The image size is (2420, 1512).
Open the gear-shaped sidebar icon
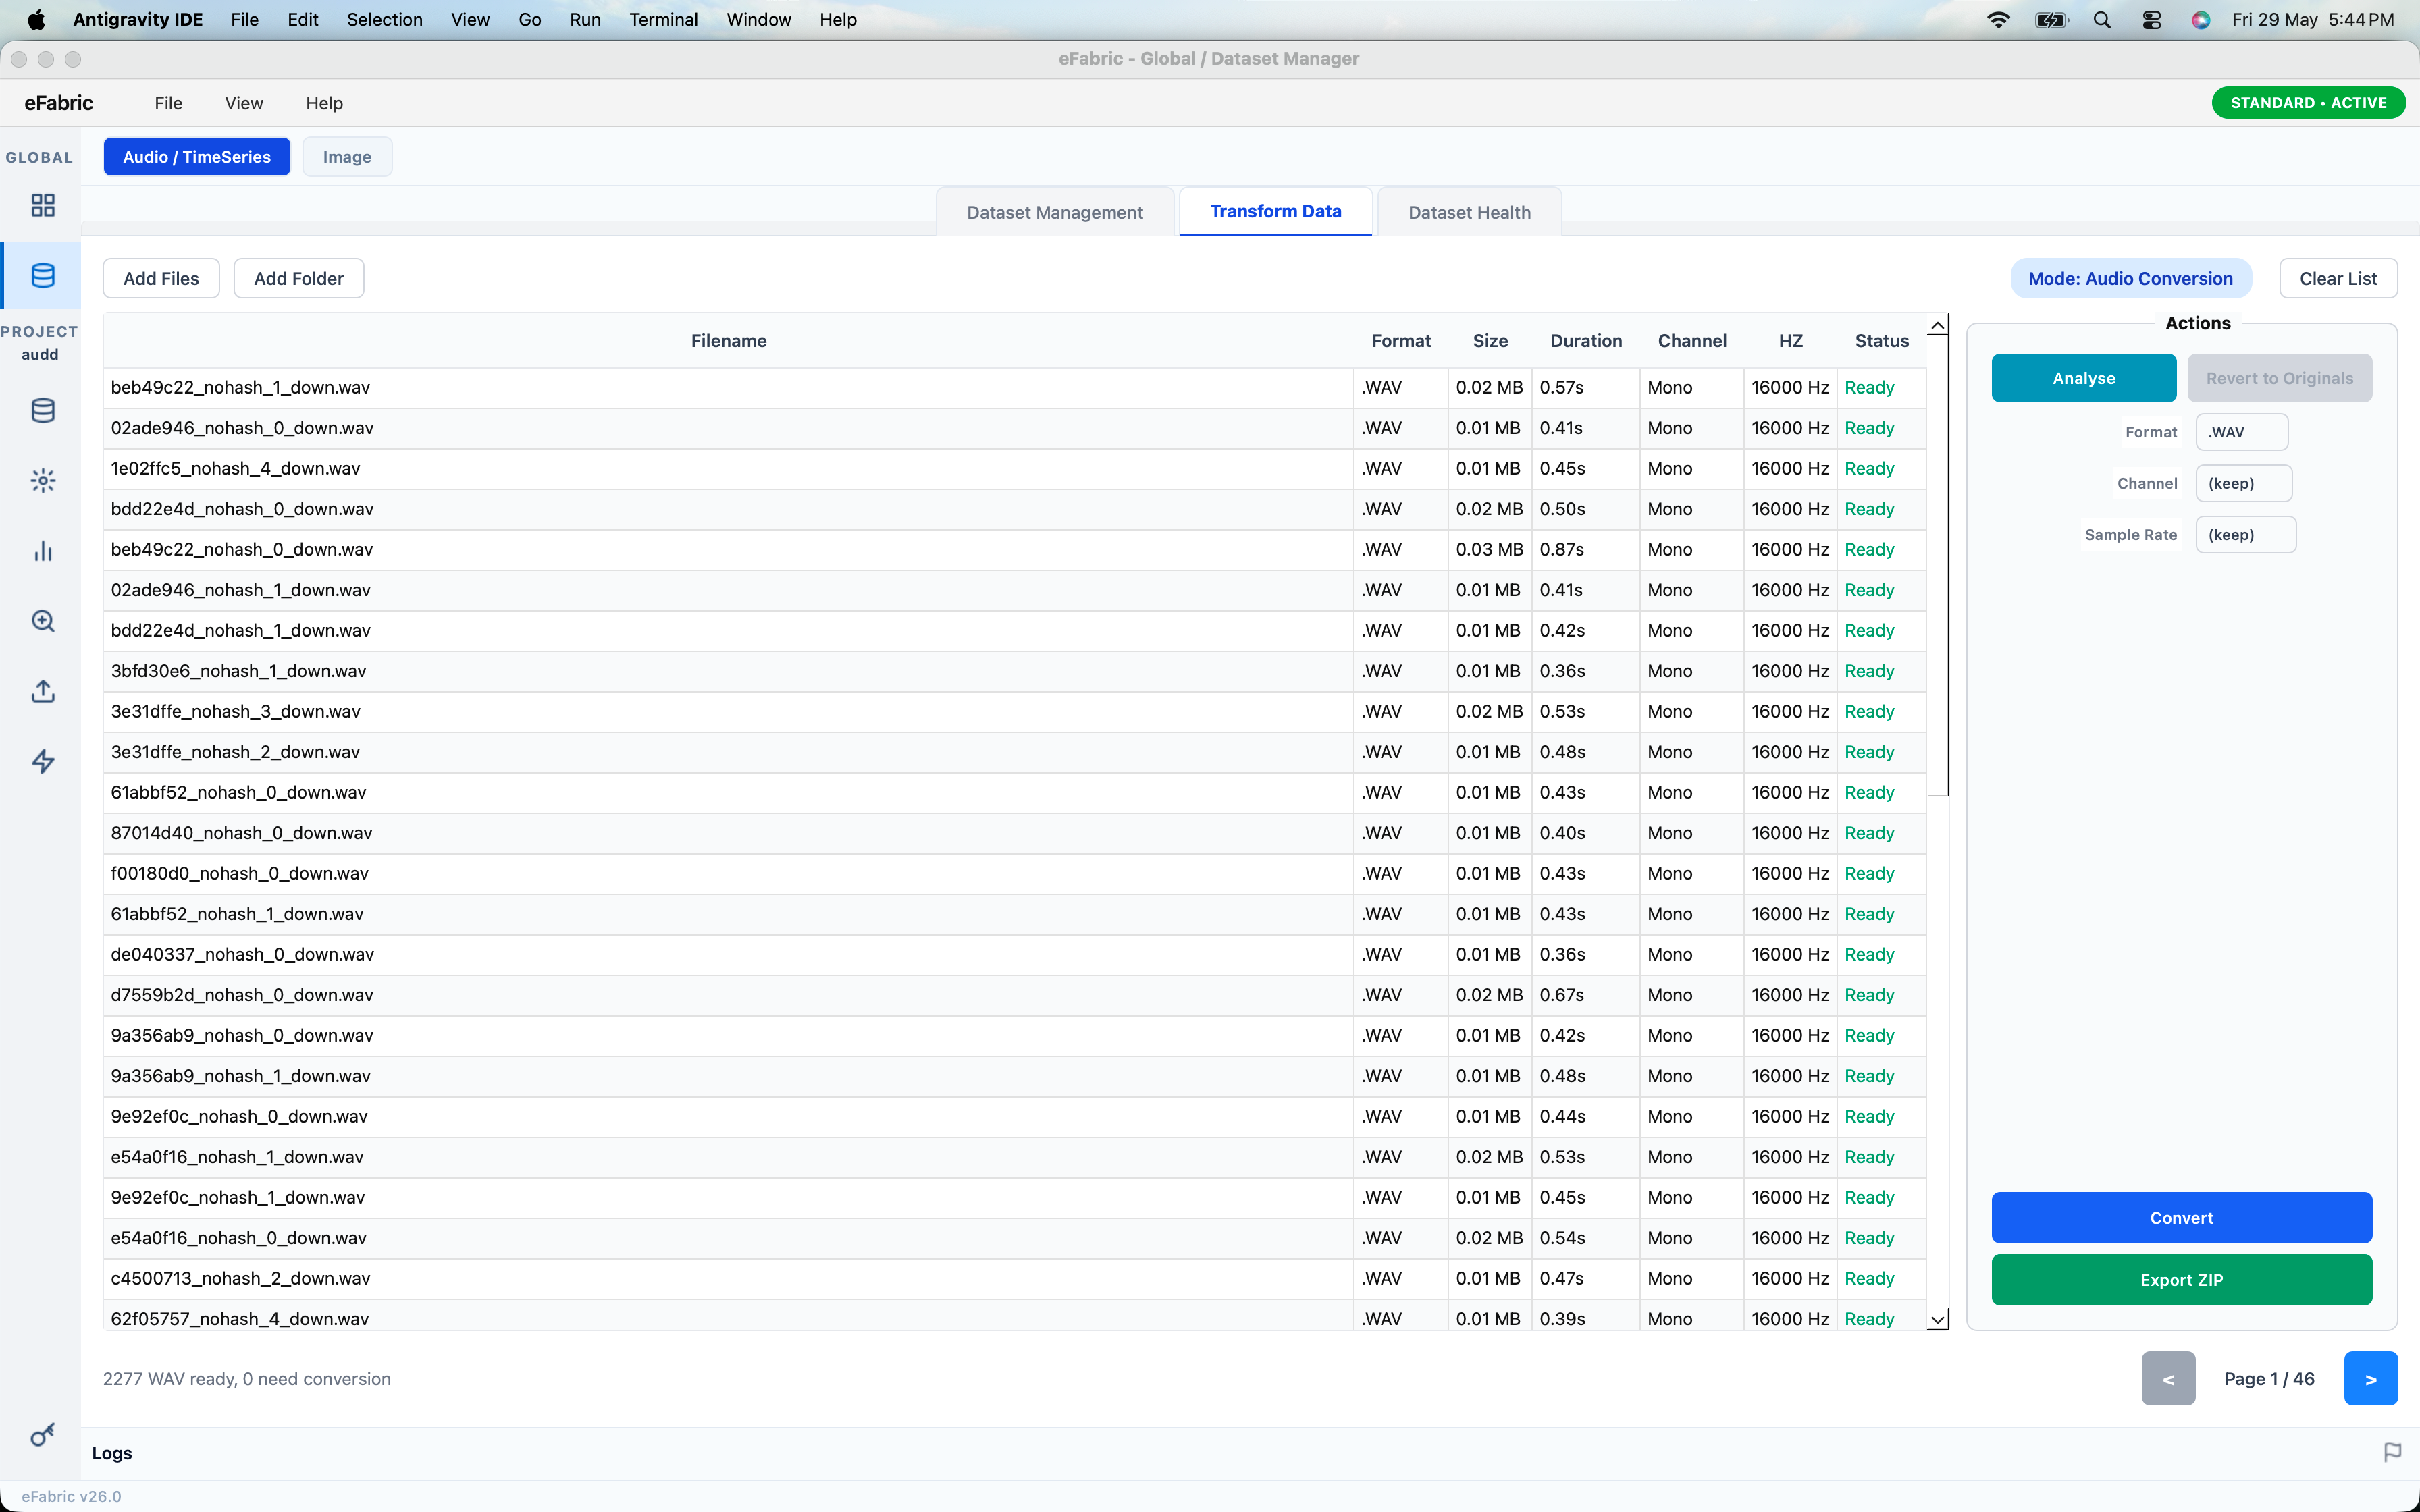pyautogui.click(x=42, y=481)
